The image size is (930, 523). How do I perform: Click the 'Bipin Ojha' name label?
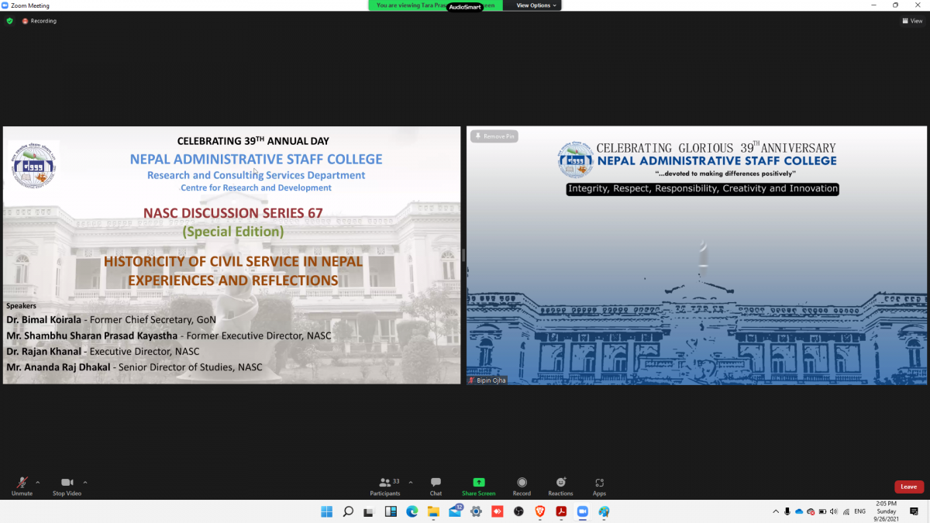(x=491, y=380)
